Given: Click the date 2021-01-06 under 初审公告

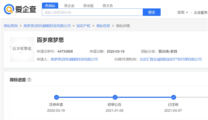Looking at the screenshot, I should [115, 110].
